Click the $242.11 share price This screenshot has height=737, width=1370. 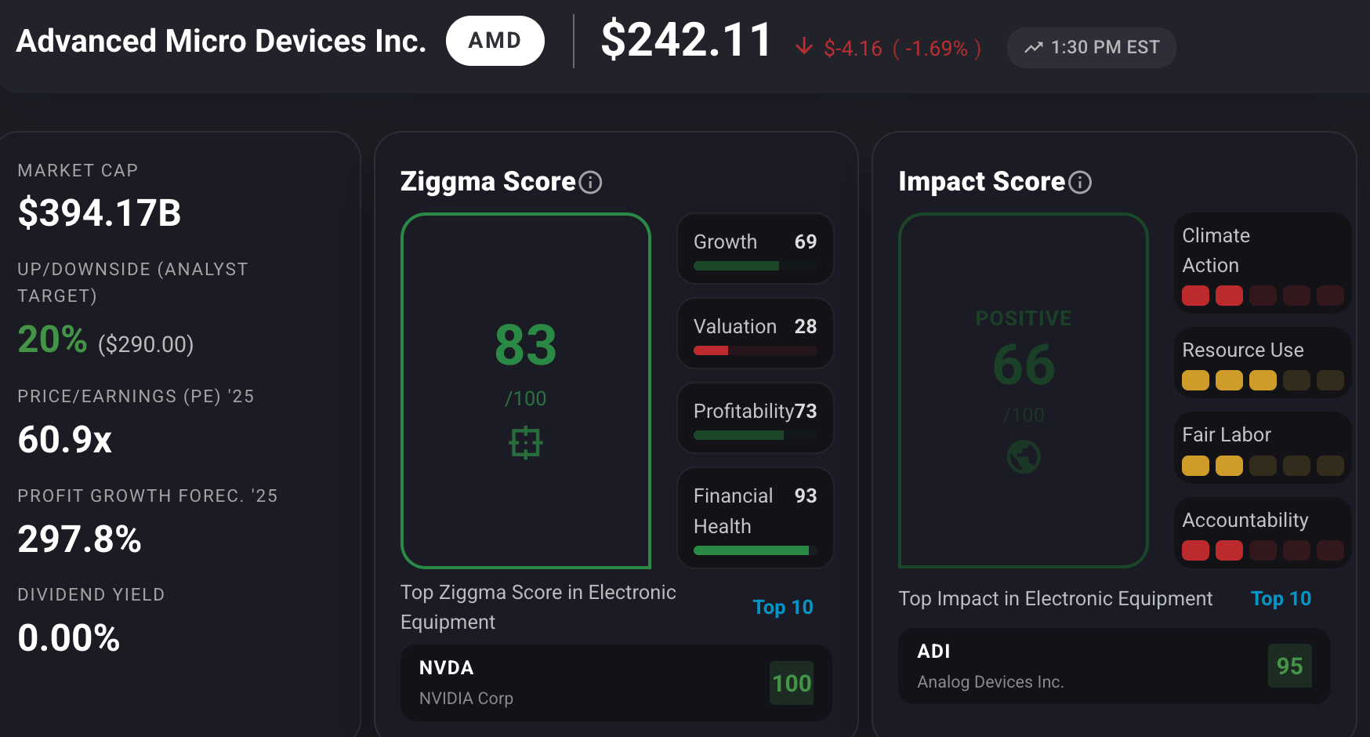coord(687,40)
